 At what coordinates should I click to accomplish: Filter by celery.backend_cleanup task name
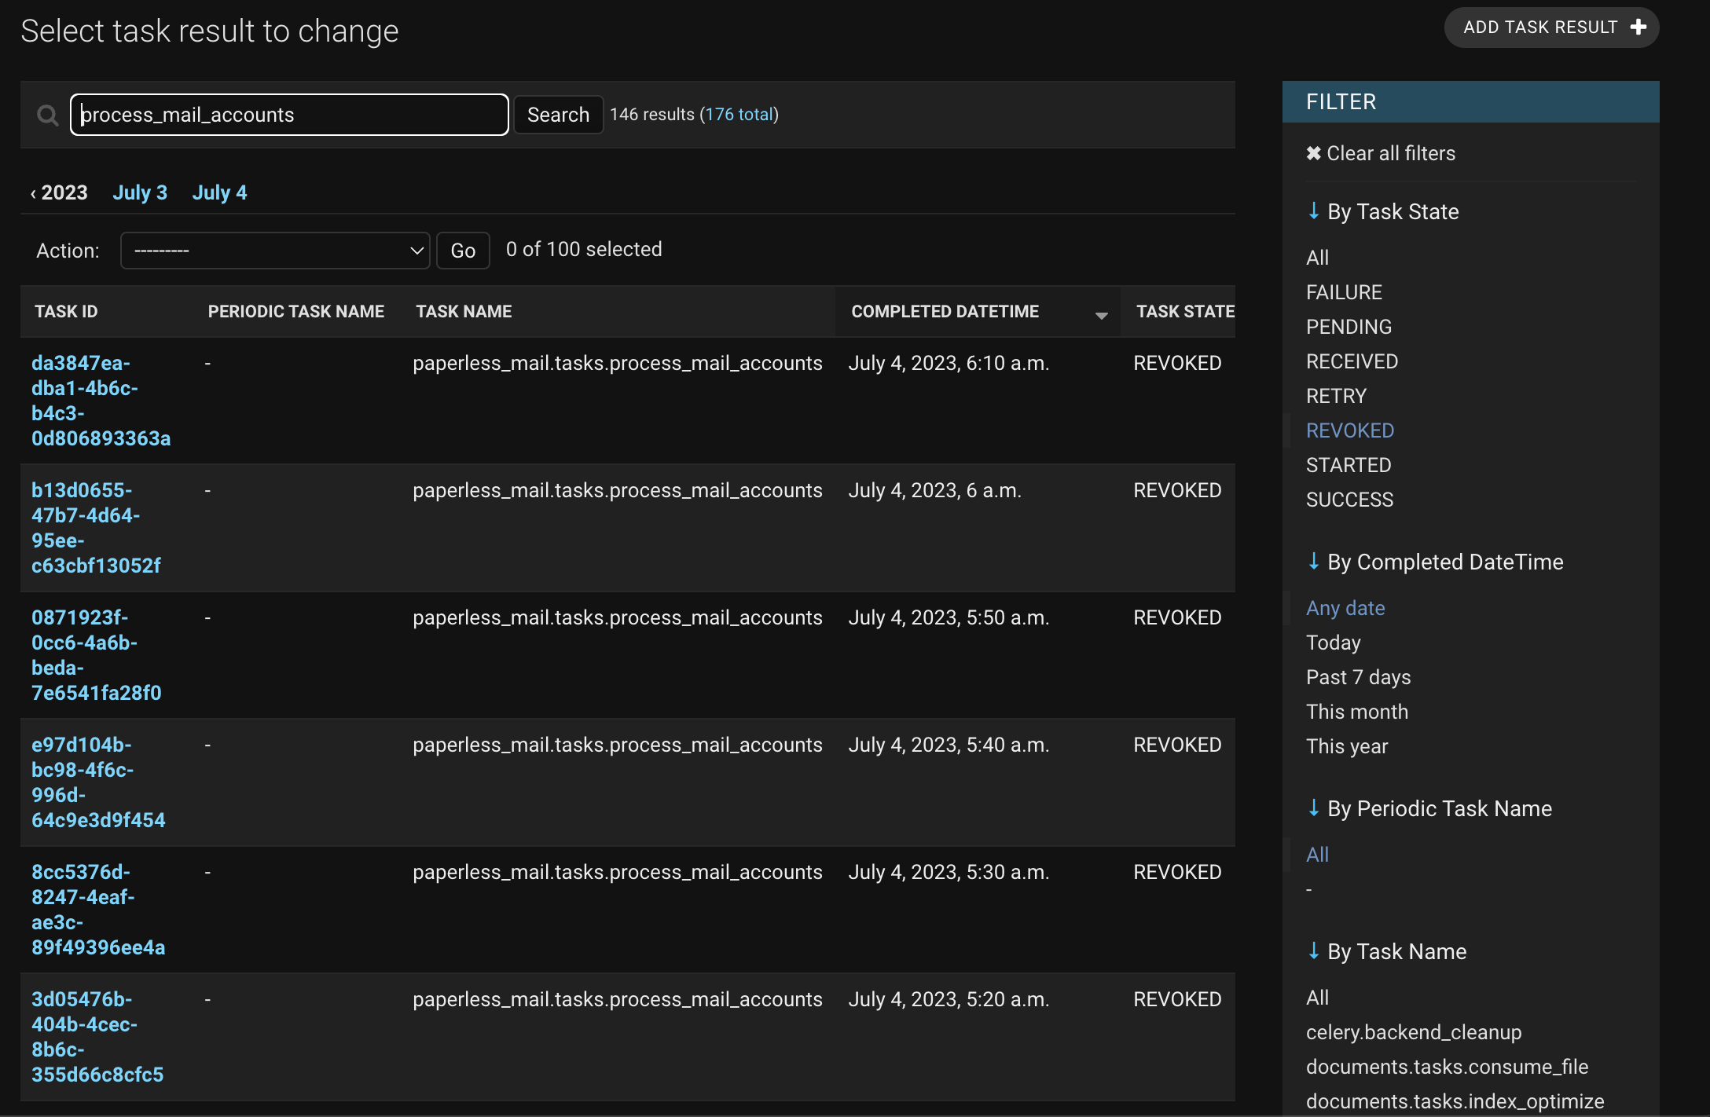click(x=1413, y=1032)
